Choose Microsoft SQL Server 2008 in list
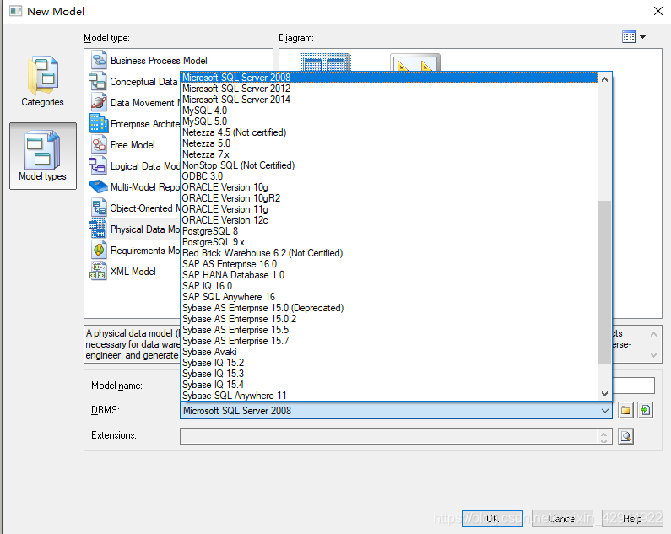The height and width of the screenshot is (534, 671). (x=389, y=78)
